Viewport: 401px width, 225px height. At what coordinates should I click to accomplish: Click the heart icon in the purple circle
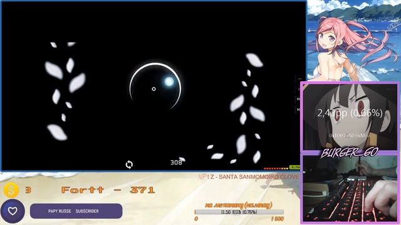click(13, 211)
